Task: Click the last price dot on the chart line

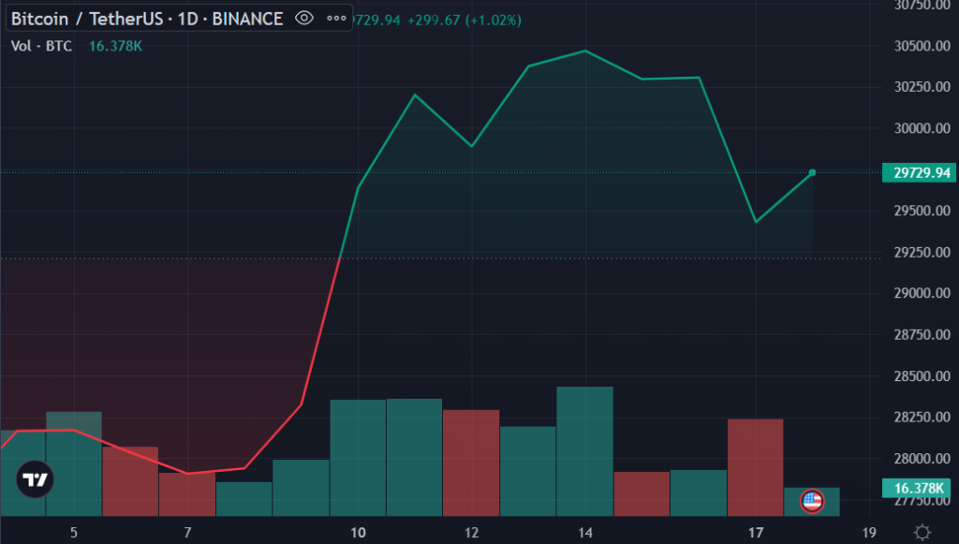Action: [x=811, y=172]
